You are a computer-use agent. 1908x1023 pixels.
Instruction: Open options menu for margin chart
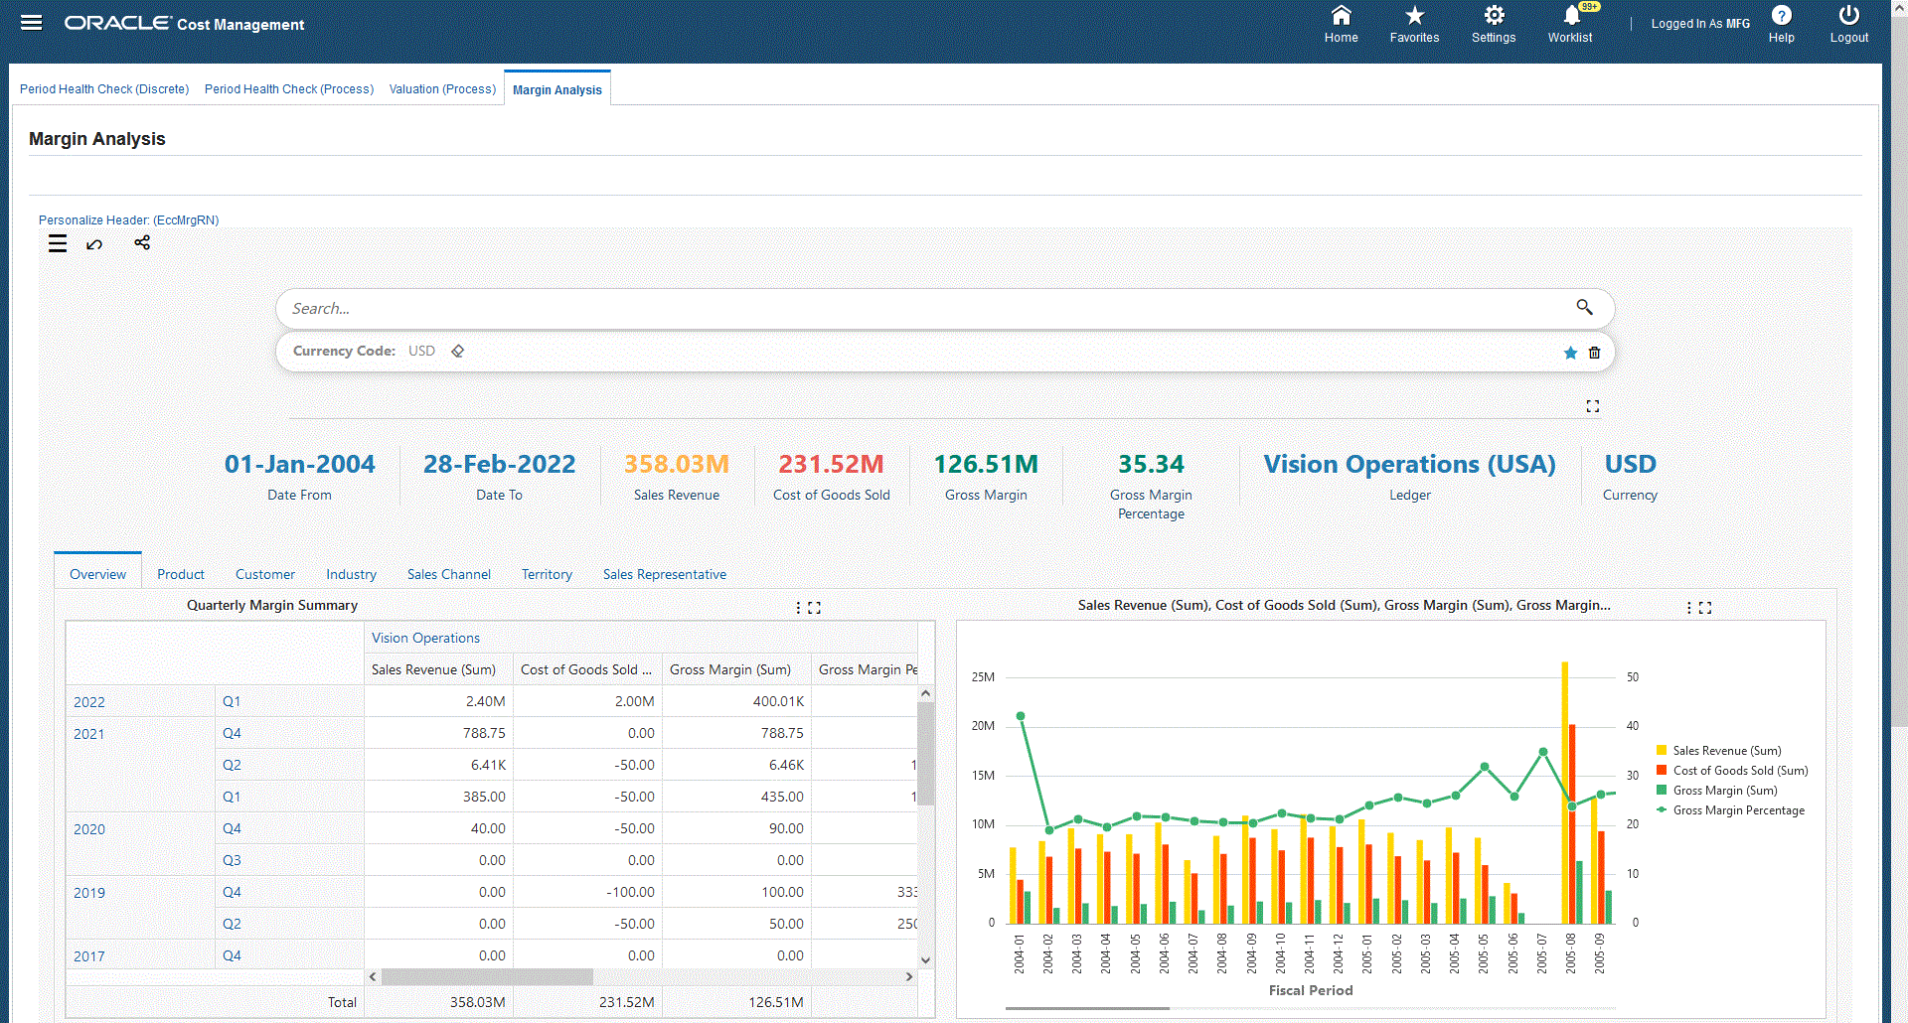(1688, 608)
